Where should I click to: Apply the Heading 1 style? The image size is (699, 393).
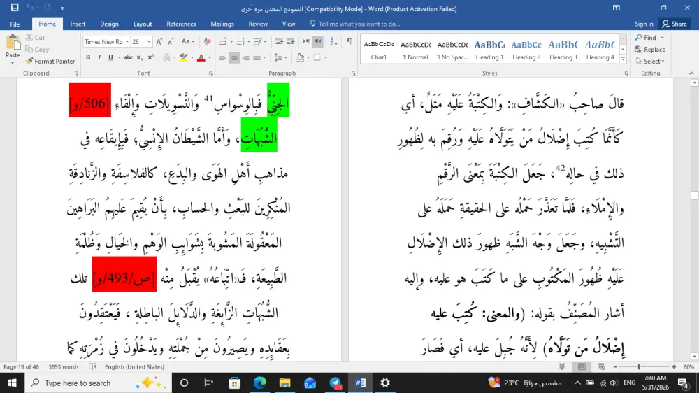[x=489, y=50]
